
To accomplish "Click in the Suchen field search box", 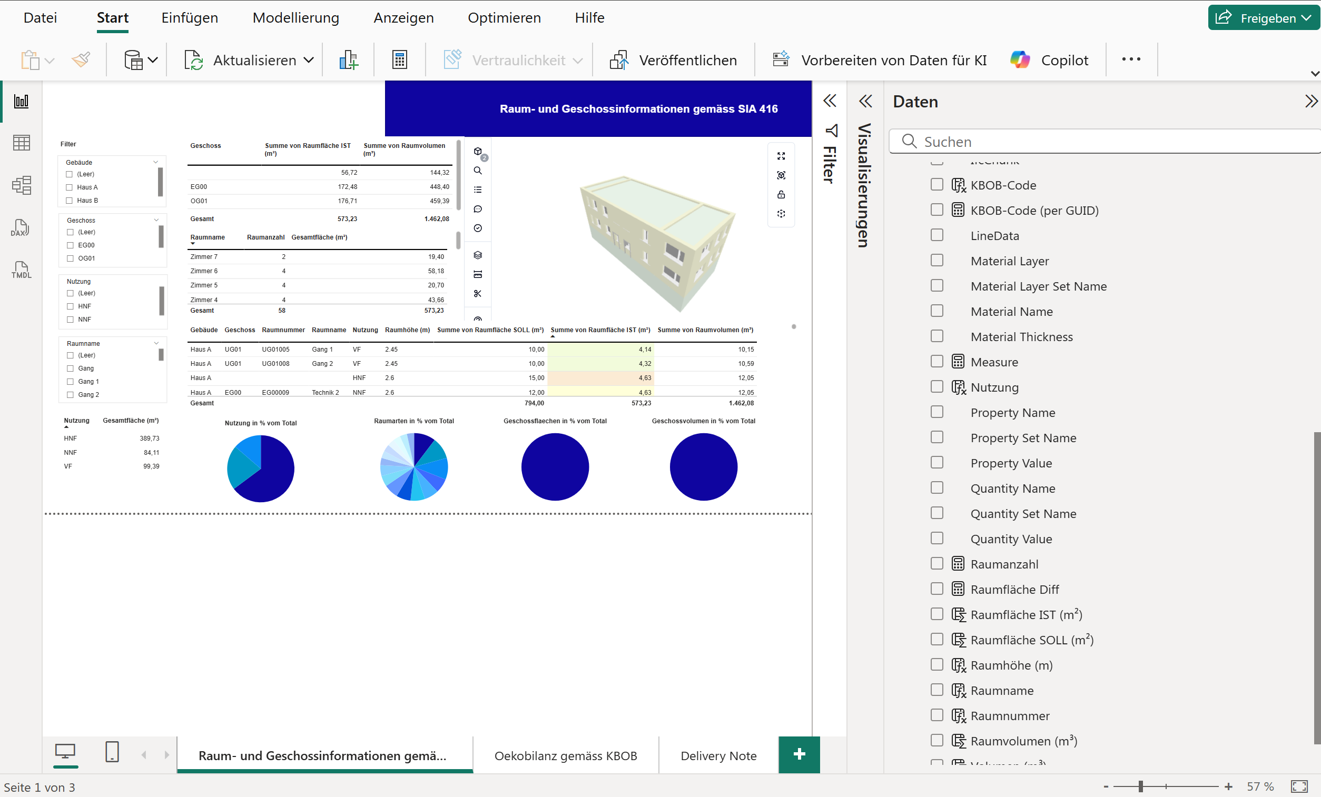I will click(x=1105, y=142).
